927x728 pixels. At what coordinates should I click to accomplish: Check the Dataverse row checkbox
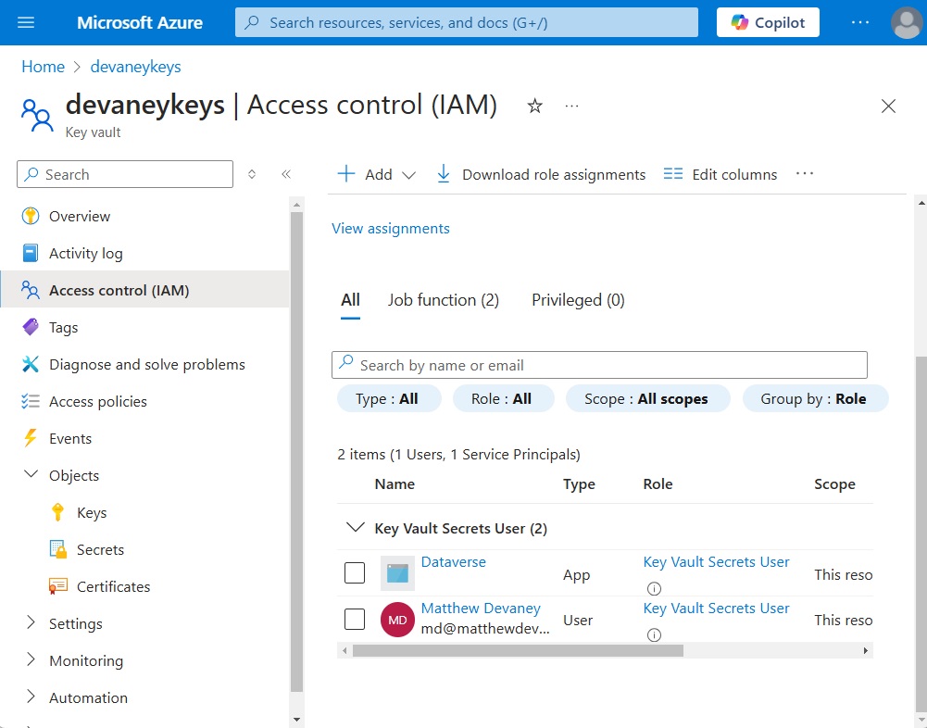pyautogui.click(x=355, y=572)
